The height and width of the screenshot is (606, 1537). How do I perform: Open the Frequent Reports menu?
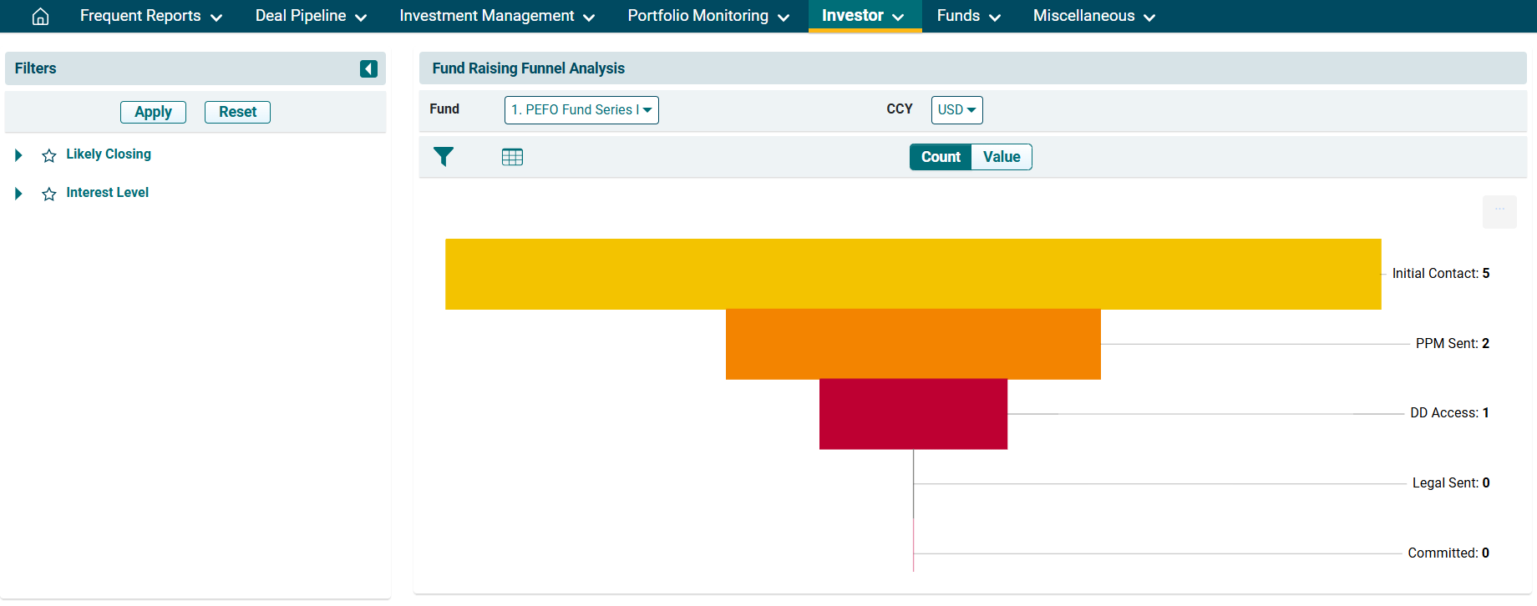tap(150, 16)
